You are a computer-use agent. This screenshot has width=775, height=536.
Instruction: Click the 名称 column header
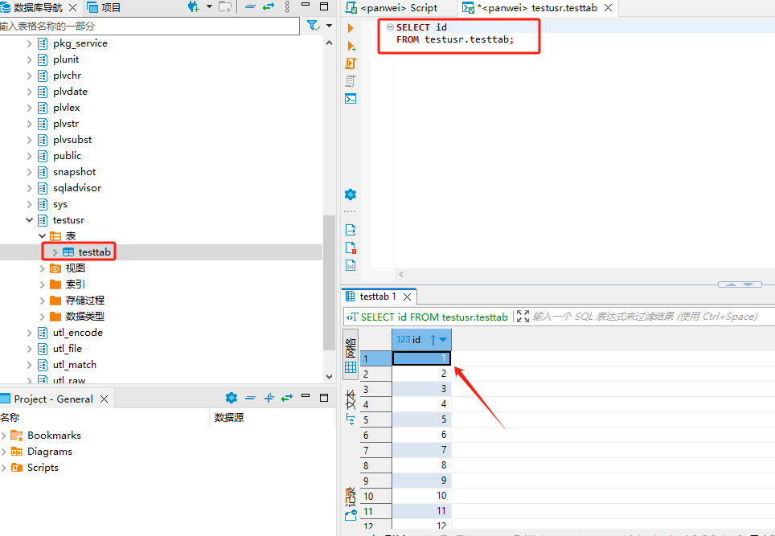(x=10, y=418)
